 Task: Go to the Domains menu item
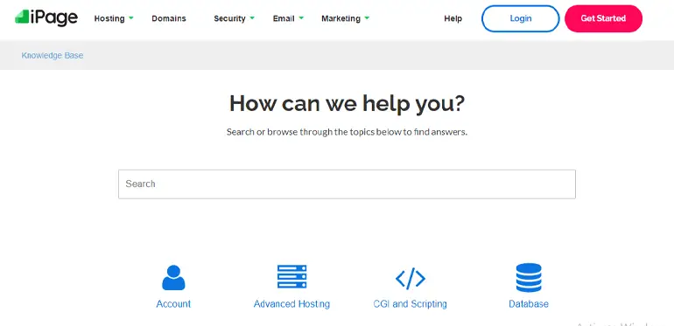(169, 18)
